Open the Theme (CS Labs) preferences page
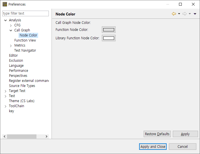The image size is (200, 154). pyautogui.click(x=22, y=101)
